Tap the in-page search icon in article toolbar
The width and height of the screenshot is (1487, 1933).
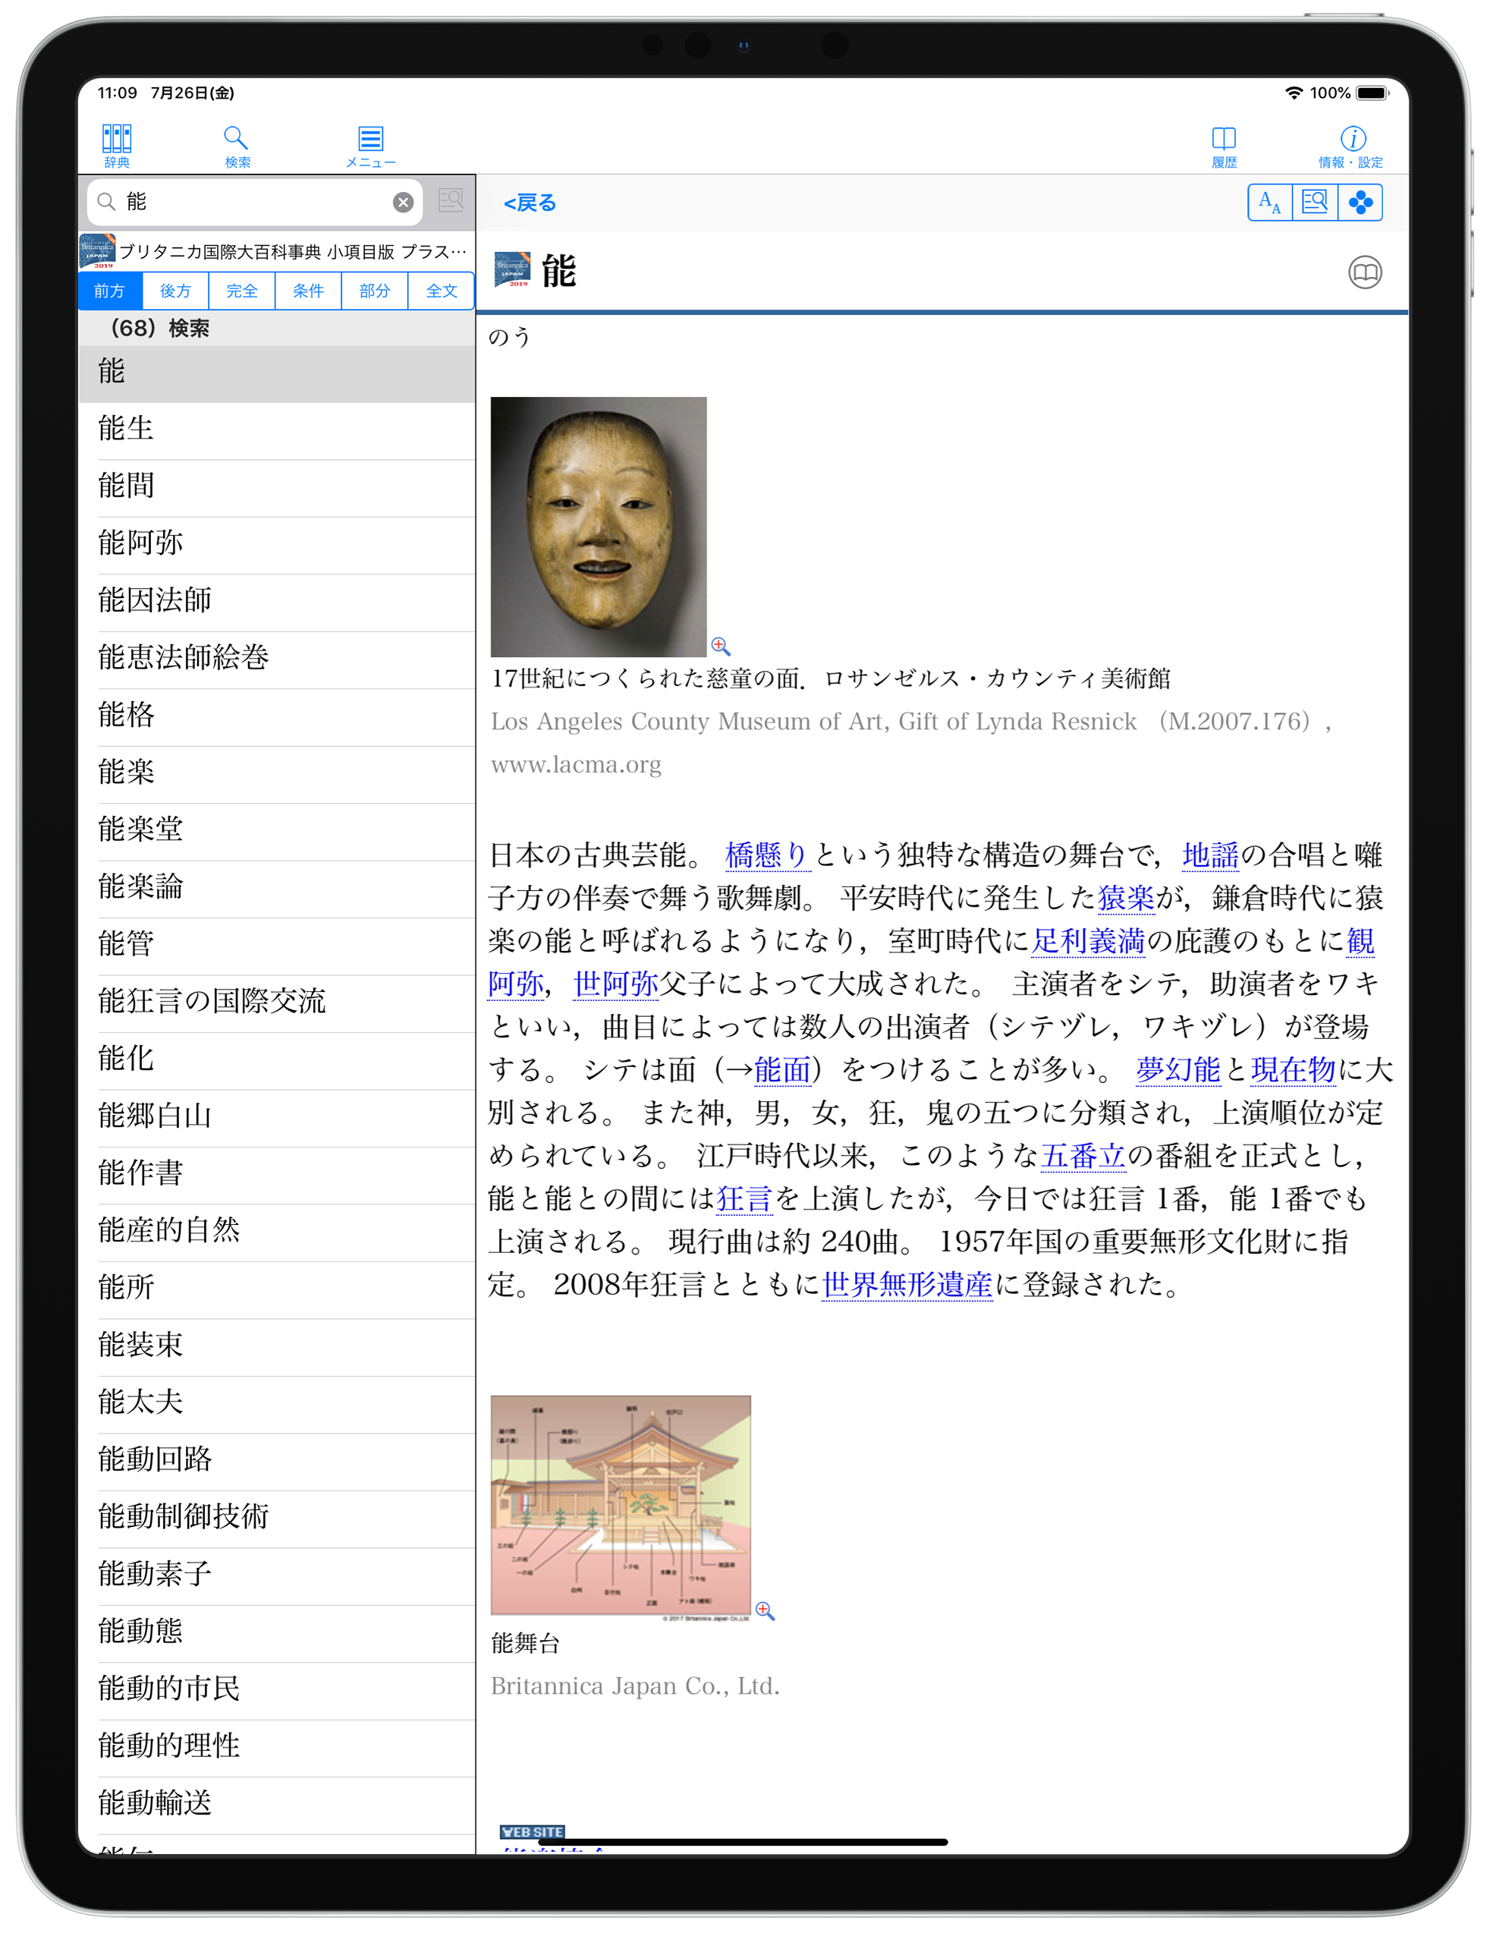pos(1315,203)
